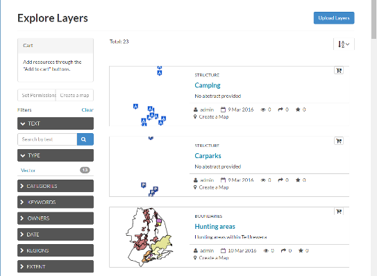377x276 pixels.
Task: Click the calendar icon beside 9 Mar 2016 on Camping
Action: point(223,110)
